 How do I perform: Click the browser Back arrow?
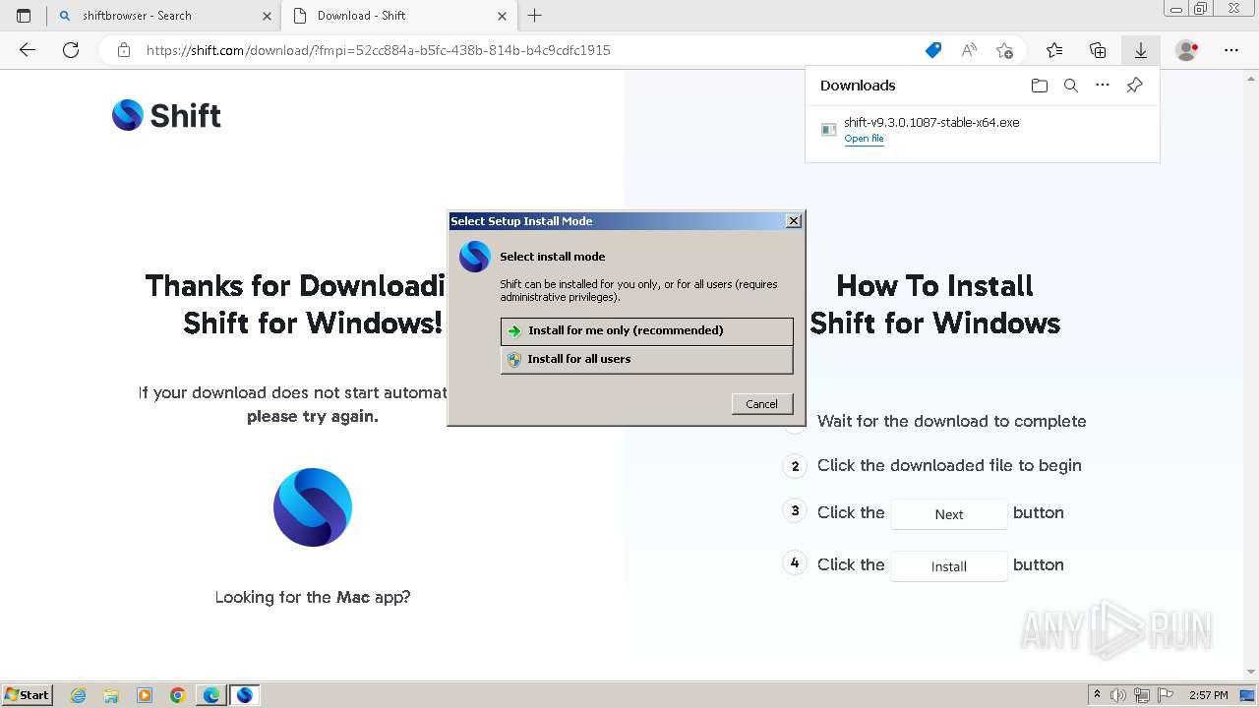pos(28,50)
